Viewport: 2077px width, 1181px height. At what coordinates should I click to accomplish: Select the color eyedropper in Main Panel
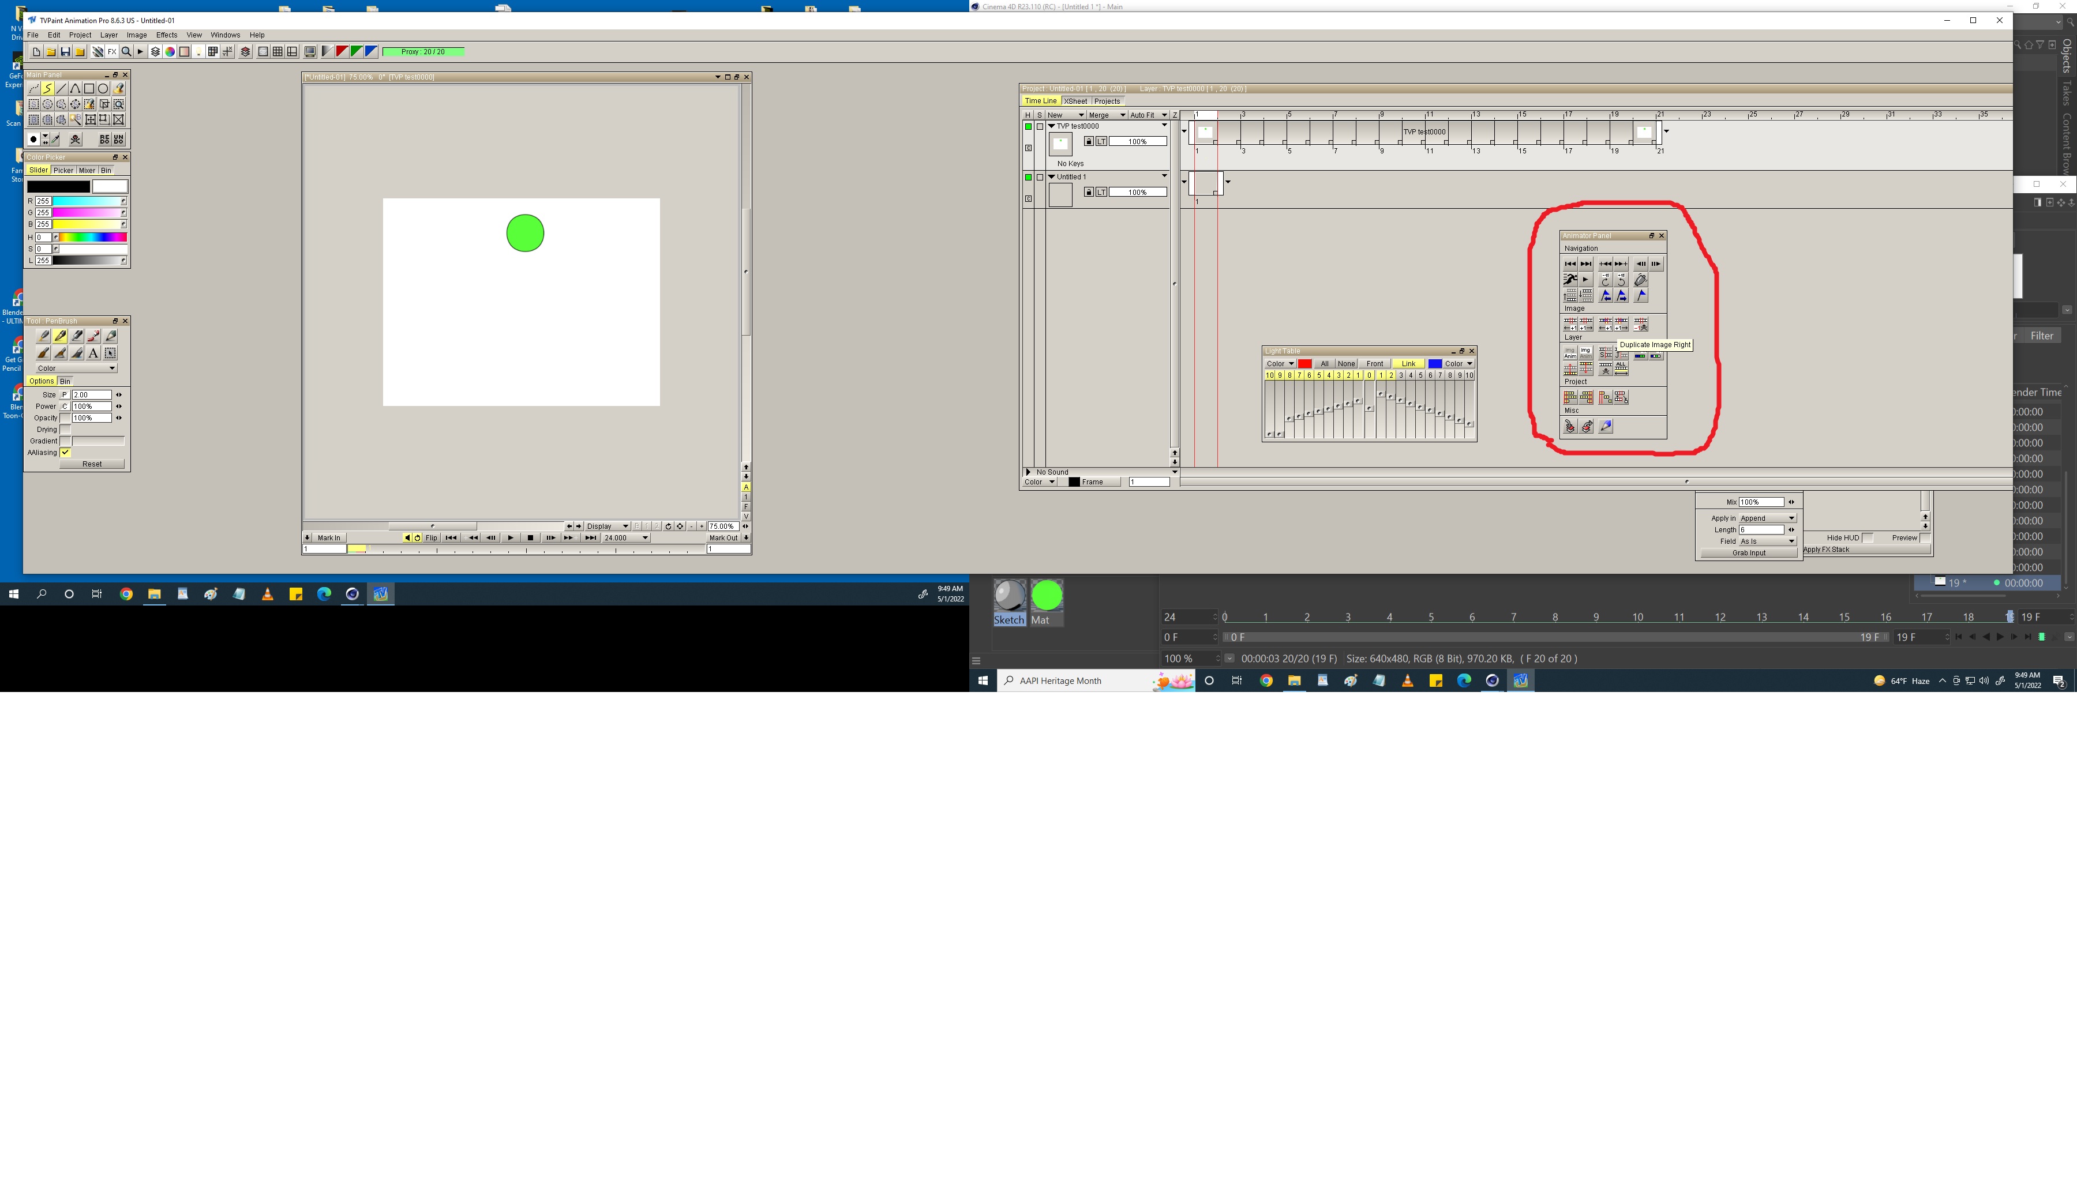[55, 140]
